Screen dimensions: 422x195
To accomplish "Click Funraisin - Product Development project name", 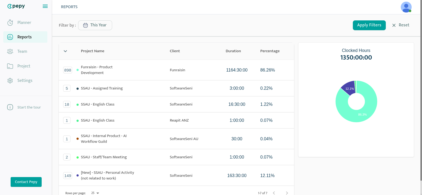I will (x=97, y=70).
